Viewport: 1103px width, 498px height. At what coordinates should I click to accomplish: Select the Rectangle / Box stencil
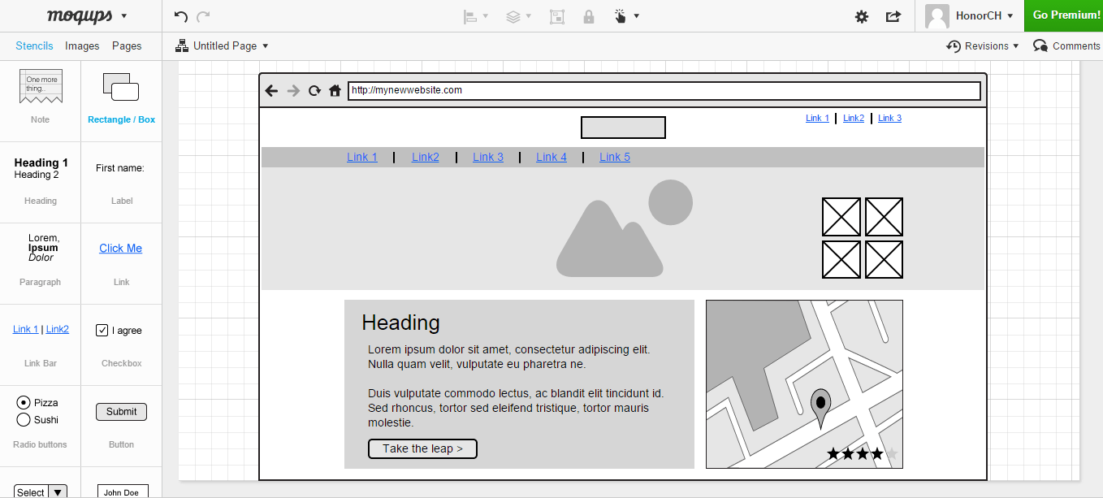click(121, 86)
